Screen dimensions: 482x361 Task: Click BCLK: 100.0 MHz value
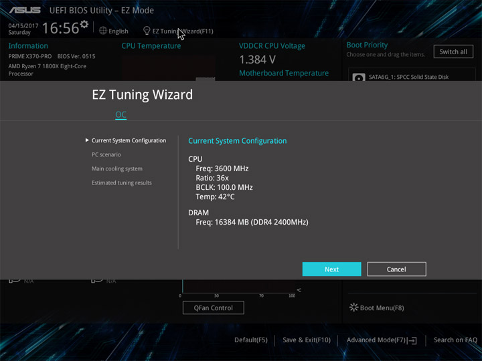pos(224,187)
